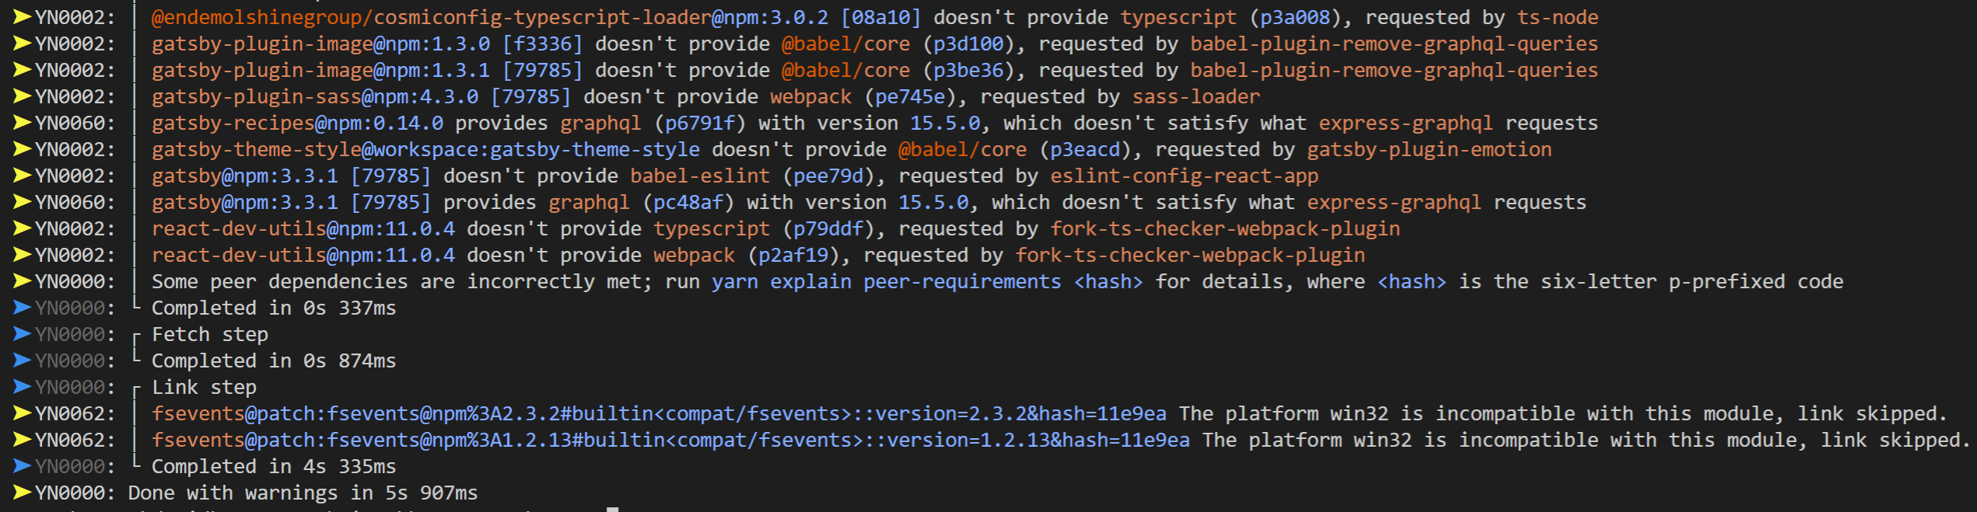
Task: Click the gatsby-plugin-emotion requester name
Action: coord(1429,149)
